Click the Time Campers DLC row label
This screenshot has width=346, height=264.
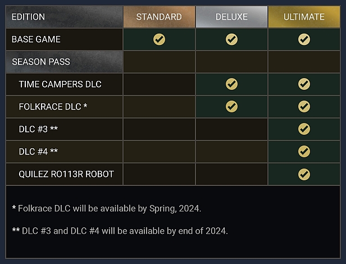60,84
